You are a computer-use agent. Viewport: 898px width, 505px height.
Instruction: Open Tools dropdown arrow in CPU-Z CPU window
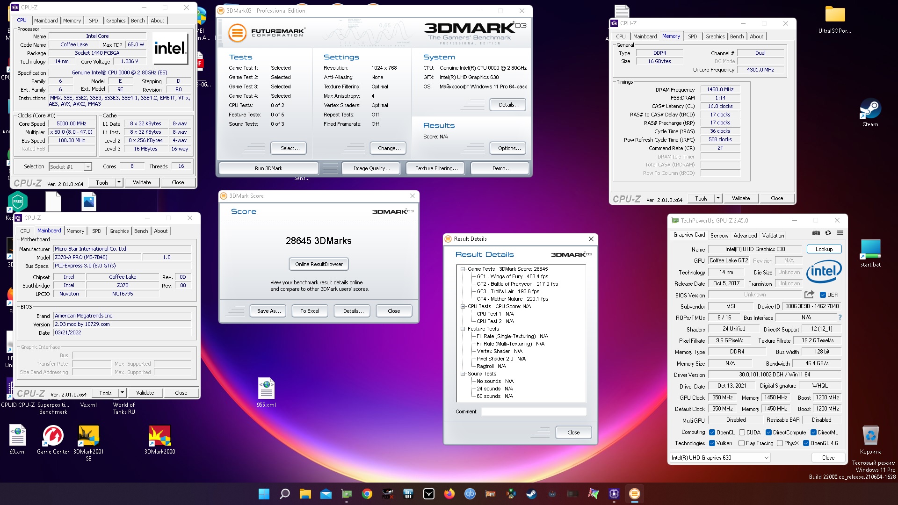[119, 182]
